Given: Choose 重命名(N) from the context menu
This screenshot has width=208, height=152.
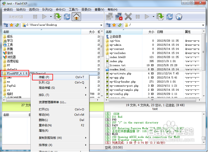Looking at the screenshot, I should (60, 125).
